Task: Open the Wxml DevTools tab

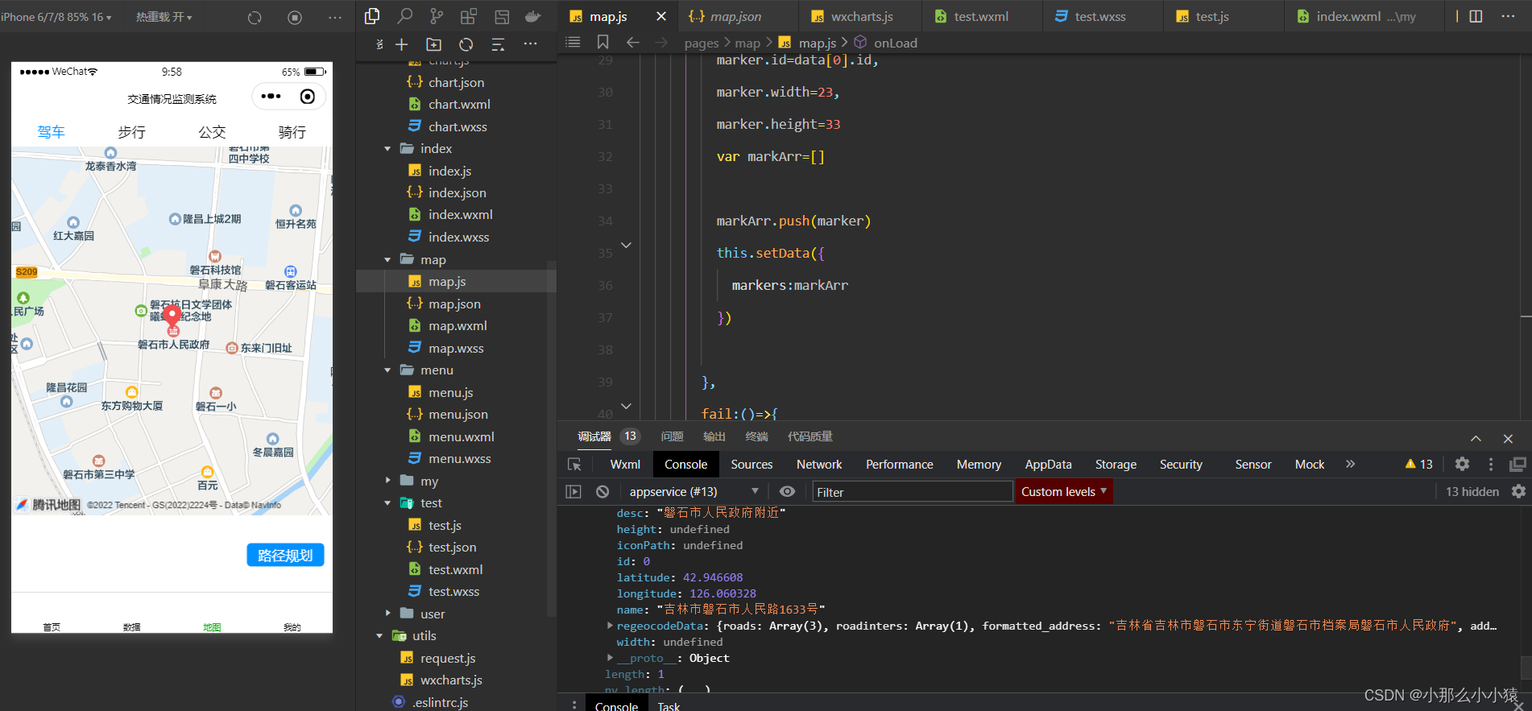Action: 625,464
